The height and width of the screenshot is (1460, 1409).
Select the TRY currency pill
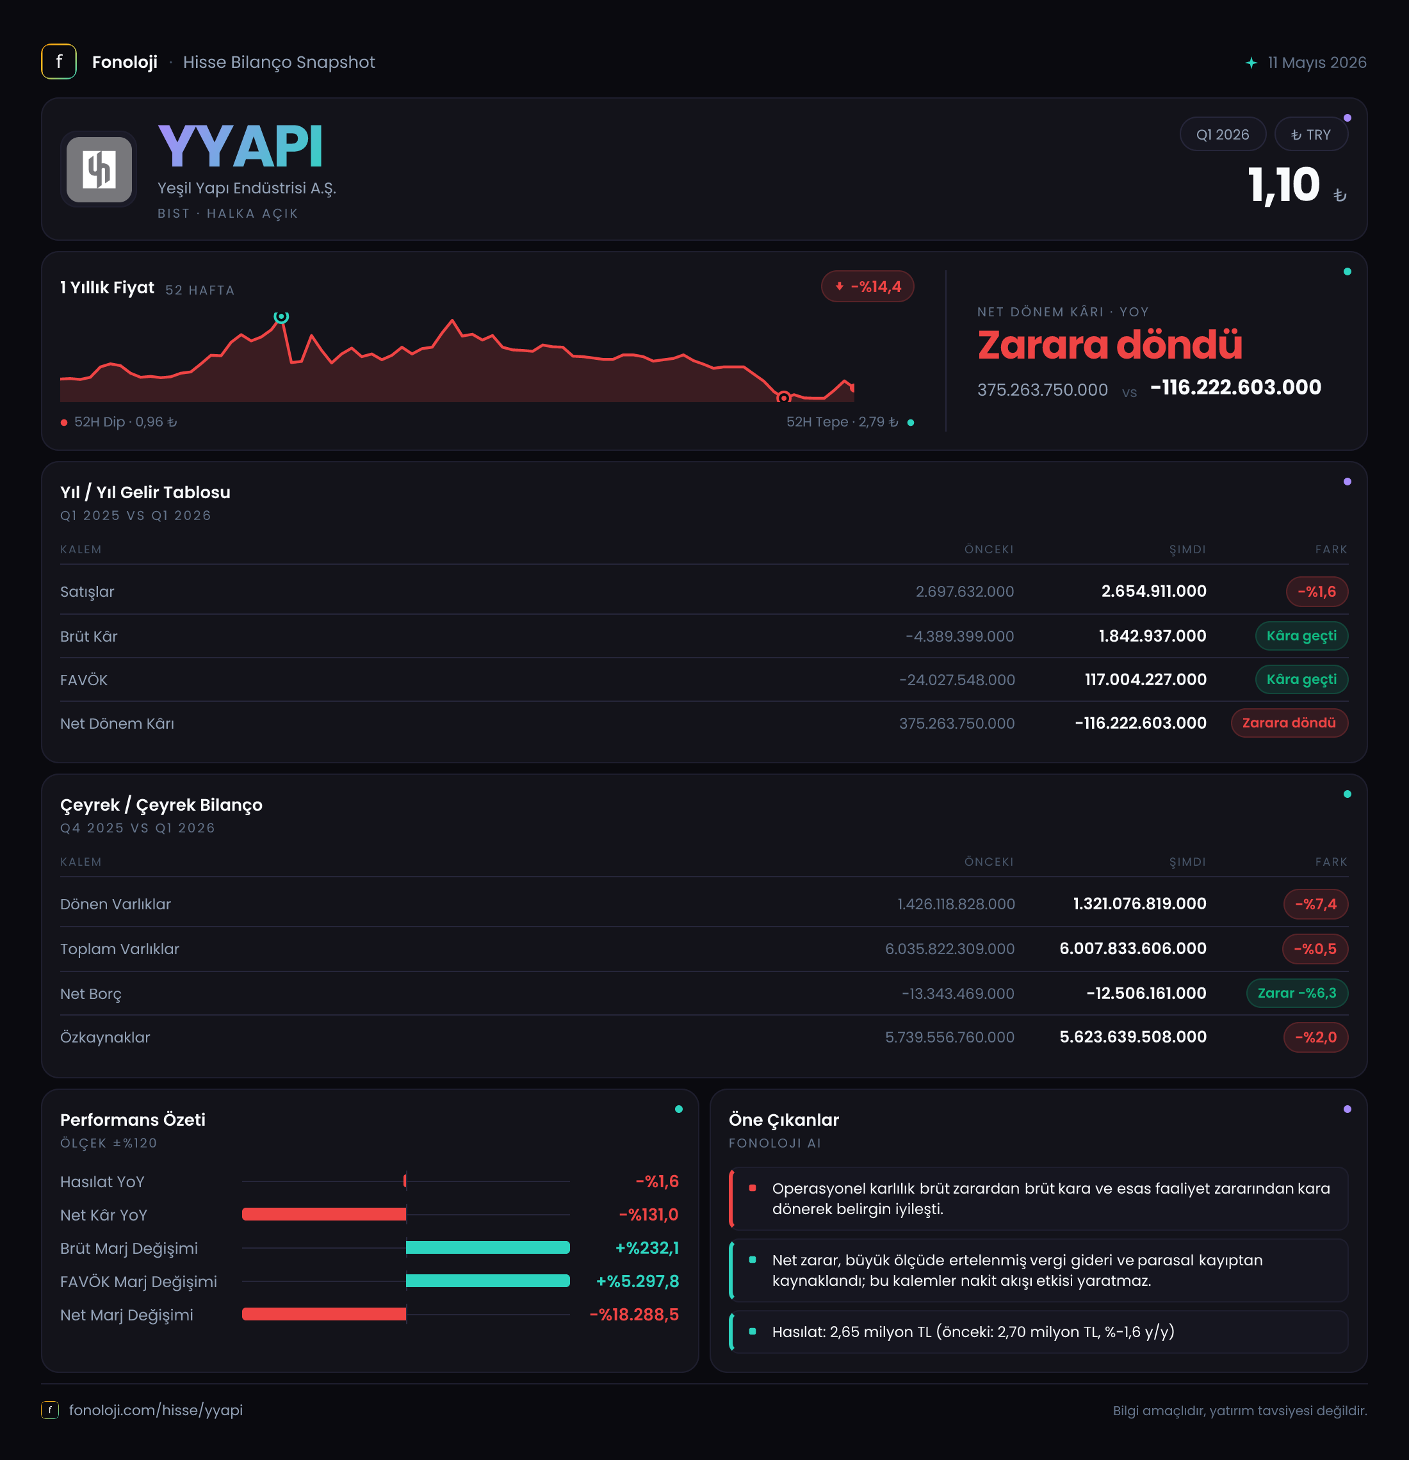click(x=1310, y=135)
